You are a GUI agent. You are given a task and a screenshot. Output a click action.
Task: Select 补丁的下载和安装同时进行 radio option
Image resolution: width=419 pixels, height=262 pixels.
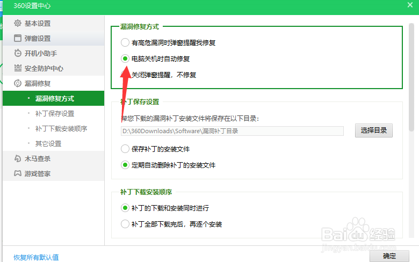[x=125, y=208]
